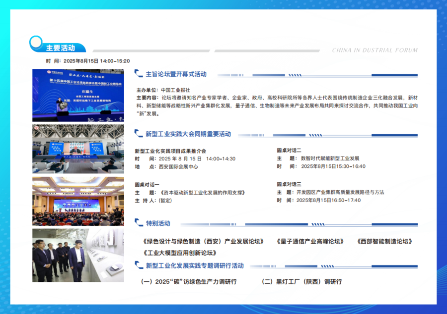Click the 特别活动 heading
The width and height of the screenshot is (447, 314).
pyautogui.click(x=158, y=223)
